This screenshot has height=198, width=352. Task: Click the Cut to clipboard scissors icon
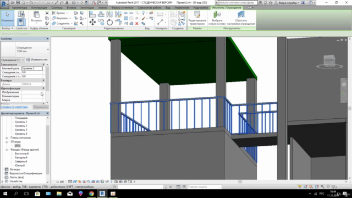[x=47, y=13]
